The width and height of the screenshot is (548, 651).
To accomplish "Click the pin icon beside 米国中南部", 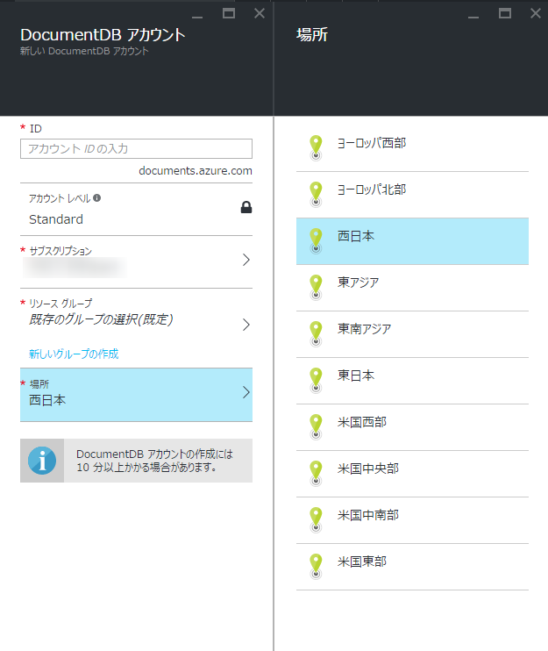I will coord(316,519).
